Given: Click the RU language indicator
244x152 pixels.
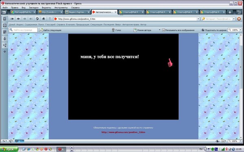Looking at the screenshot, I should [201, 149].
